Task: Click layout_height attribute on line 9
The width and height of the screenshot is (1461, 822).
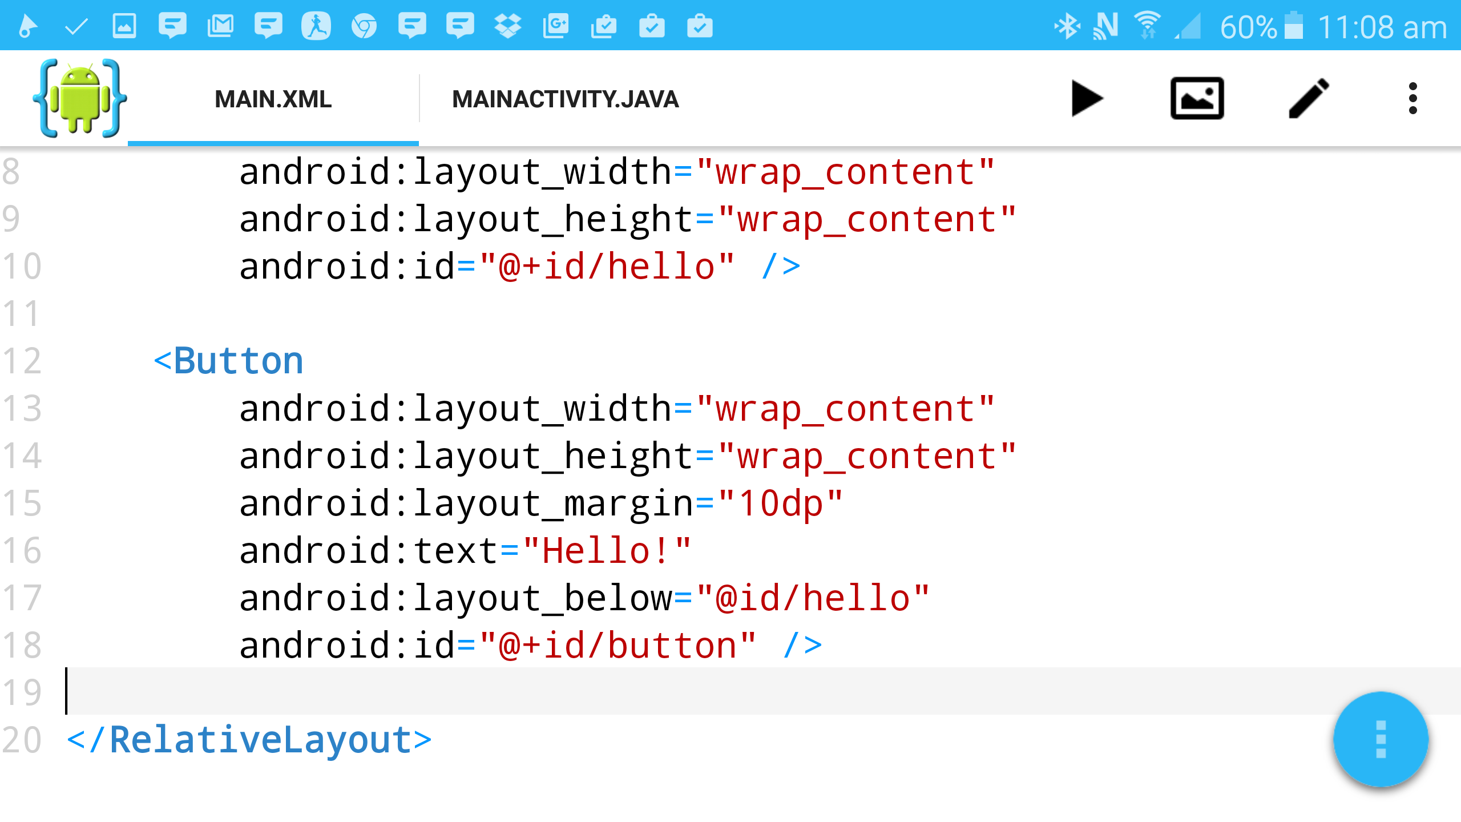Action: click(466, 219)
